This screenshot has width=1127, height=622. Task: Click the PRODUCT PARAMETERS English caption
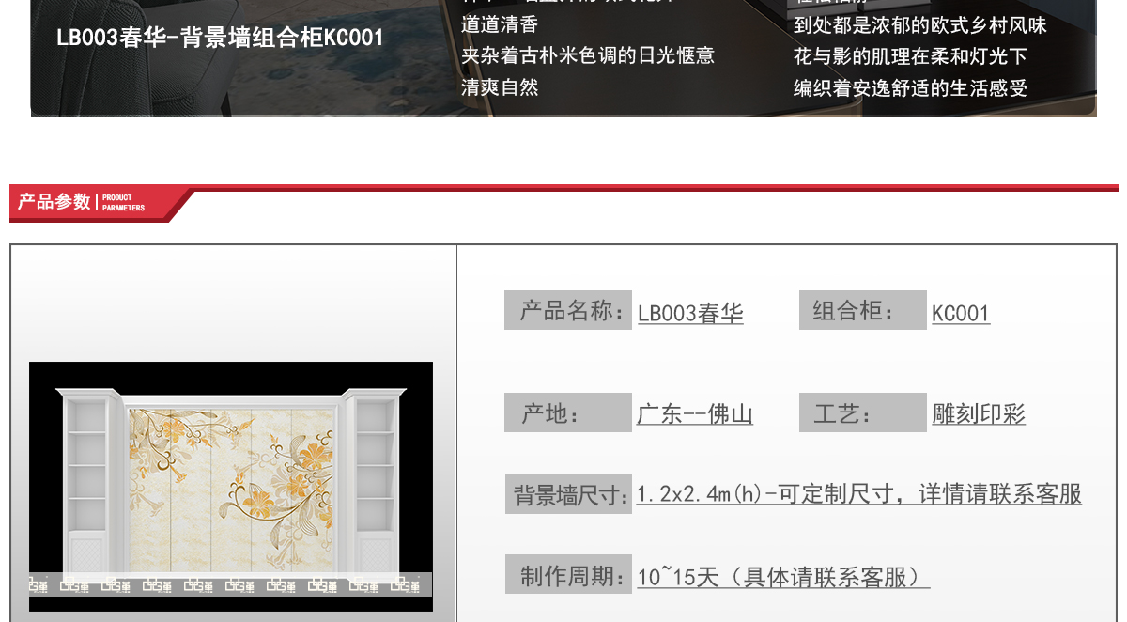(x=123, y=203)
